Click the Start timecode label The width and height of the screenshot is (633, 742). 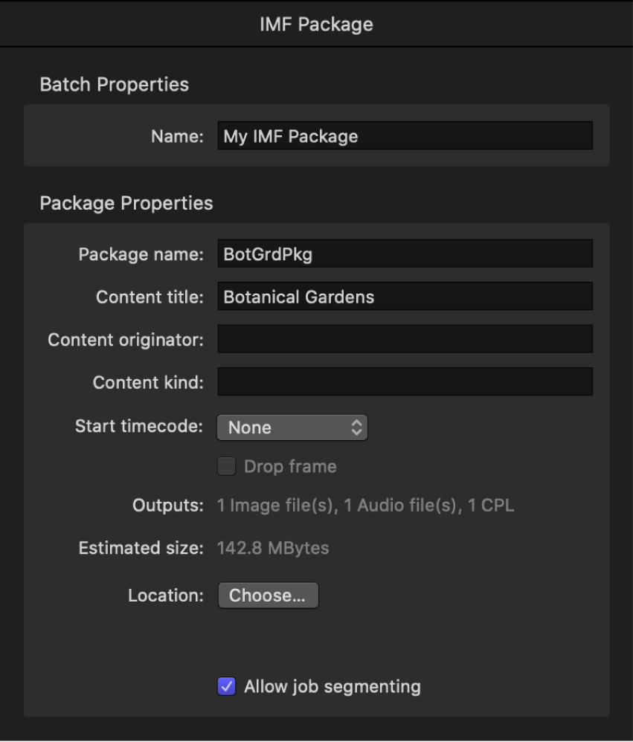149,428
